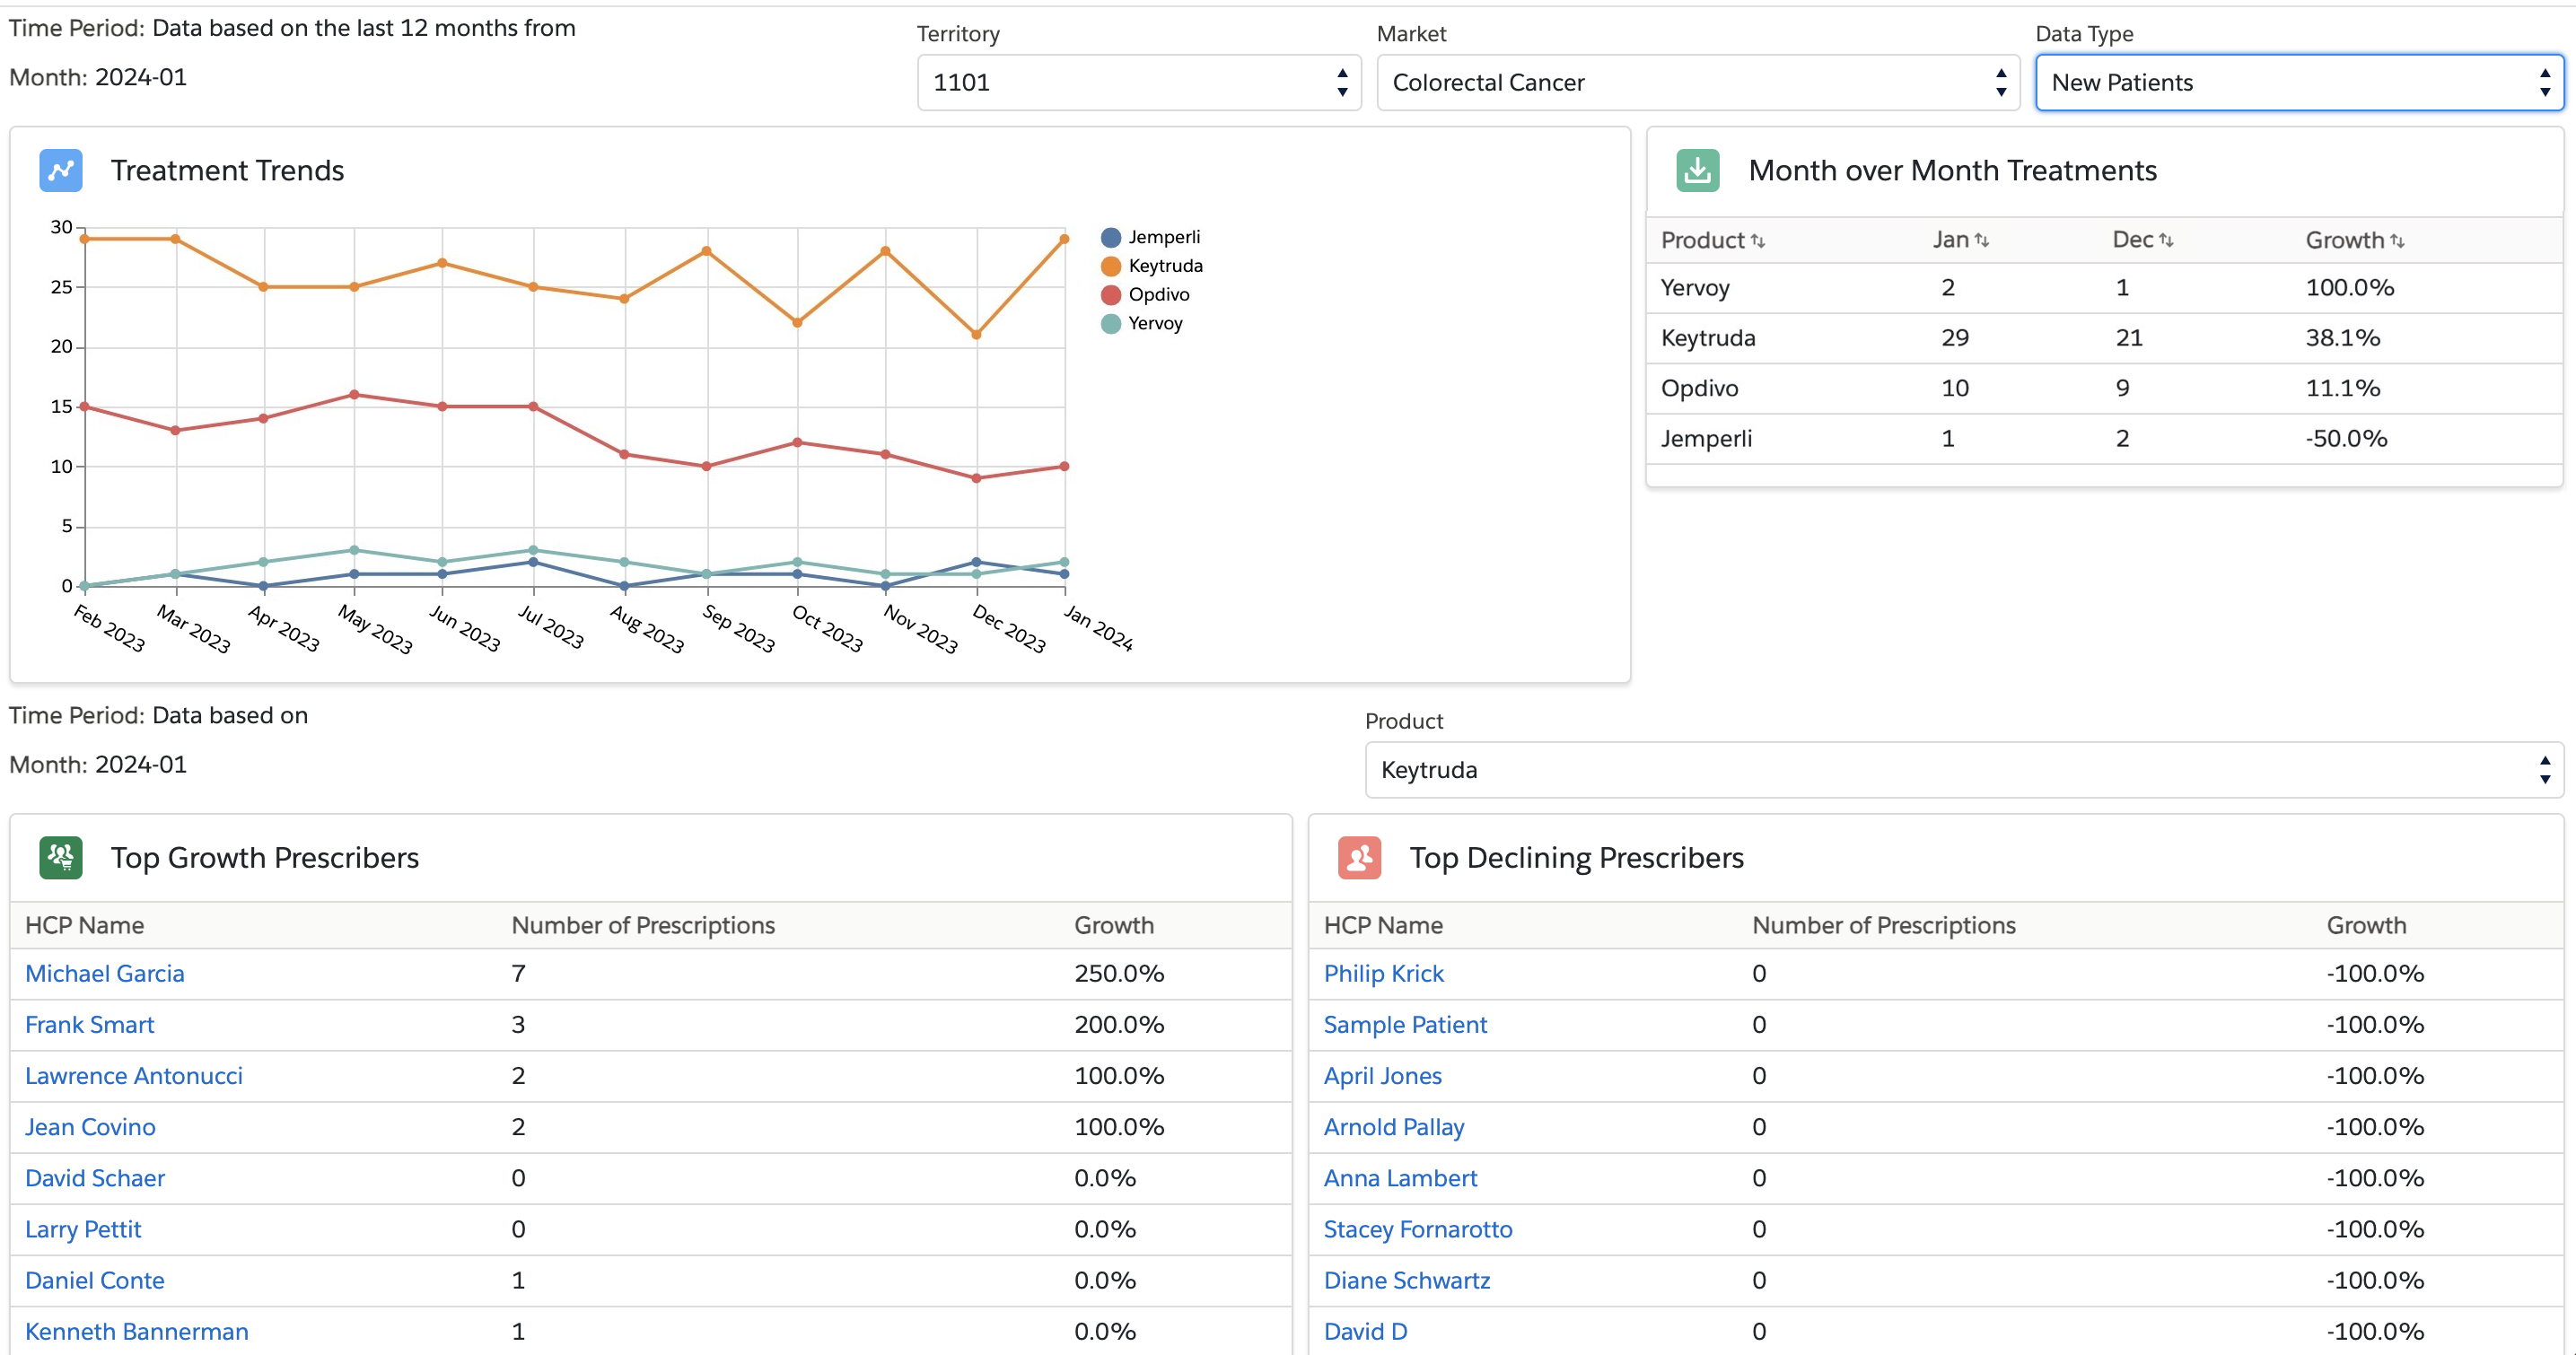Sort table by Growth column arrows

click(x=2396, y=241)
